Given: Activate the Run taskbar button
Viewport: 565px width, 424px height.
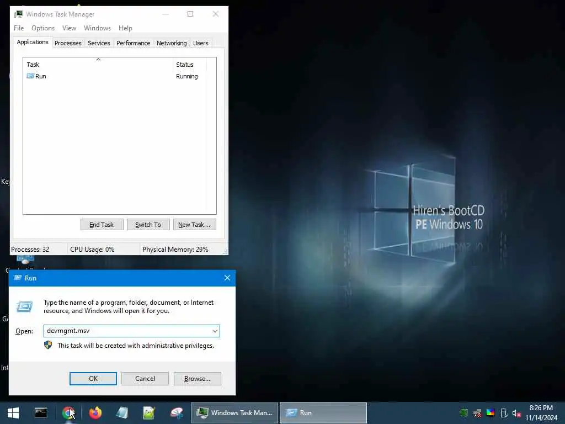Looking at the screenshot, I should click(x=323, y=413).
